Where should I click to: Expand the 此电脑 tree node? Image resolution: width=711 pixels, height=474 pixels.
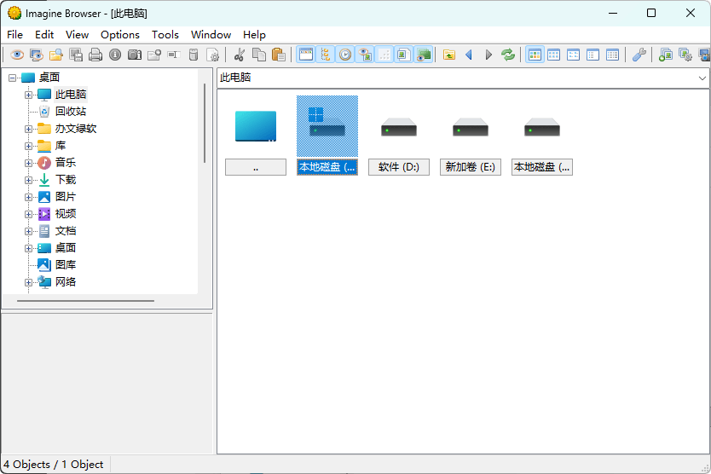(28, 95)
